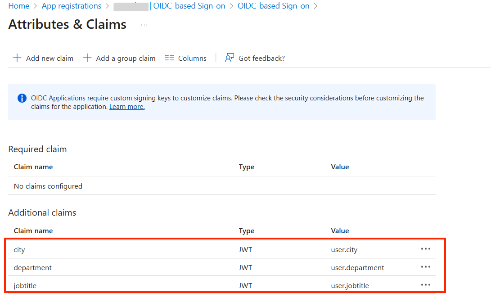Viewport: 491px width, 298px height.
Task: Select the jobtitle claim name
Action: tap(26, 285)
